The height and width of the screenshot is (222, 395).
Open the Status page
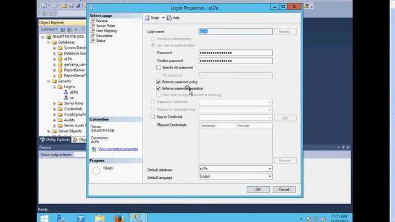tap(101, 41)
